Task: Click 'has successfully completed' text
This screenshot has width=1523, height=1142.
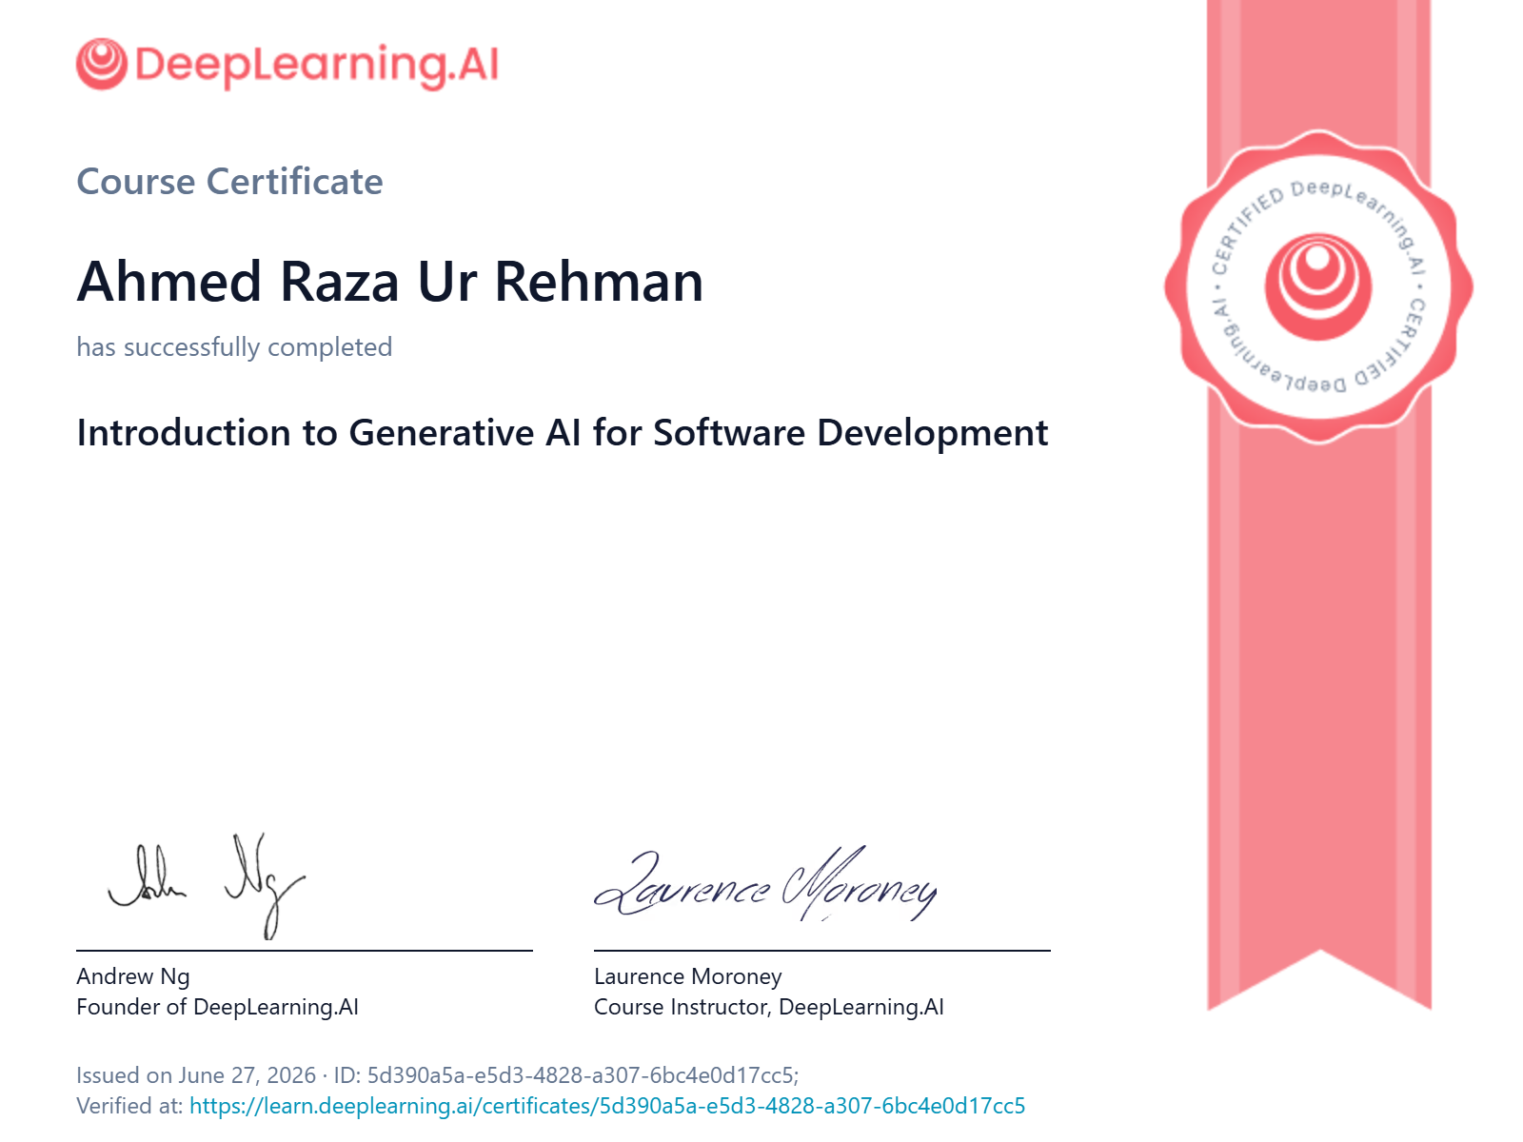Action: coord(234,346)
